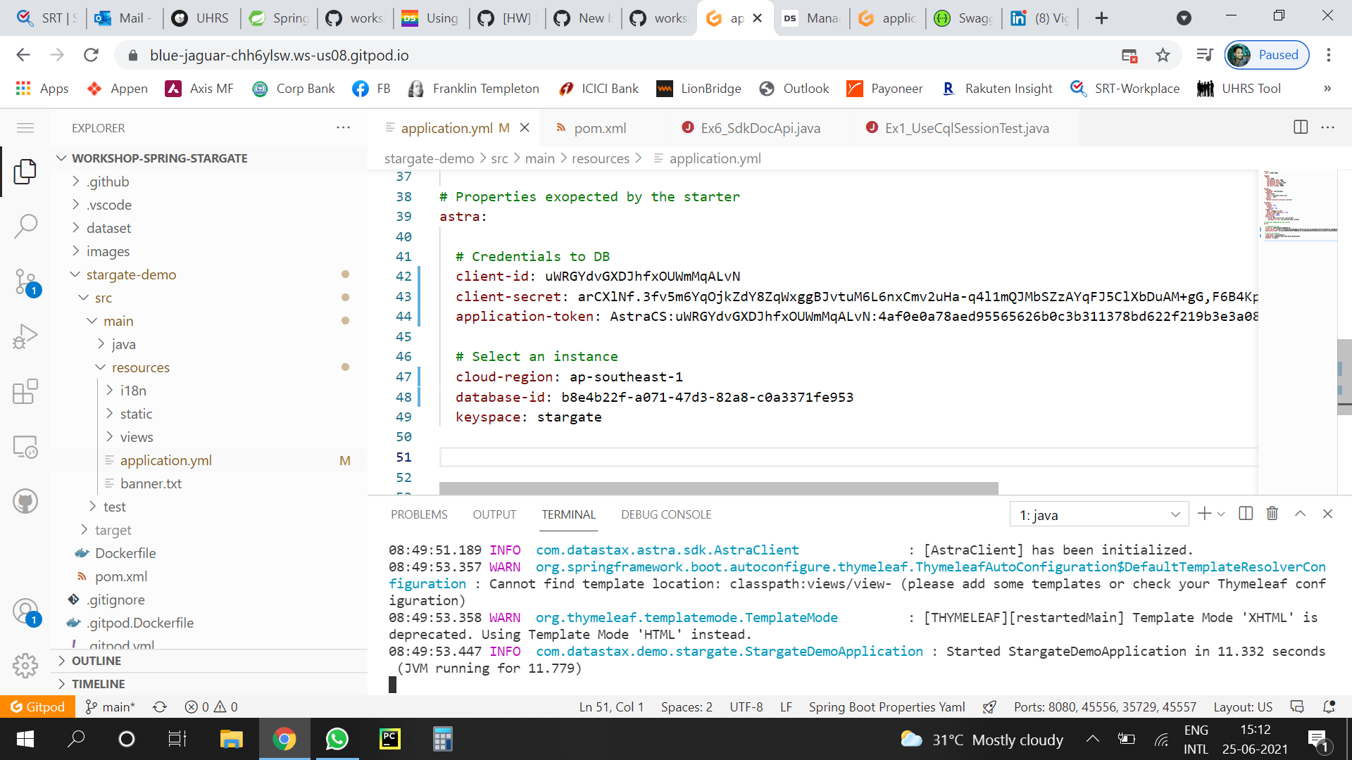The height and width of the screenshot is (760, 1352).
Task: Open WhatsApp from the taskbar
Action: click(337, 739)
